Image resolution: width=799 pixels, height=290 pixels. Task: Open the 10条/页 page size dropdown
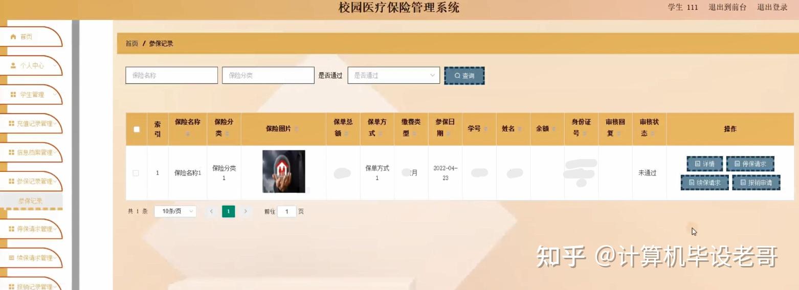click(x=175, y=211)
